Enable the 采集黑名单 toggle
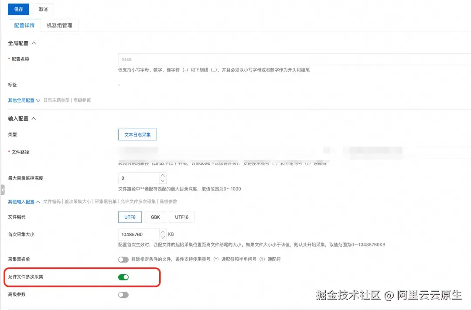 click(123, 259)
